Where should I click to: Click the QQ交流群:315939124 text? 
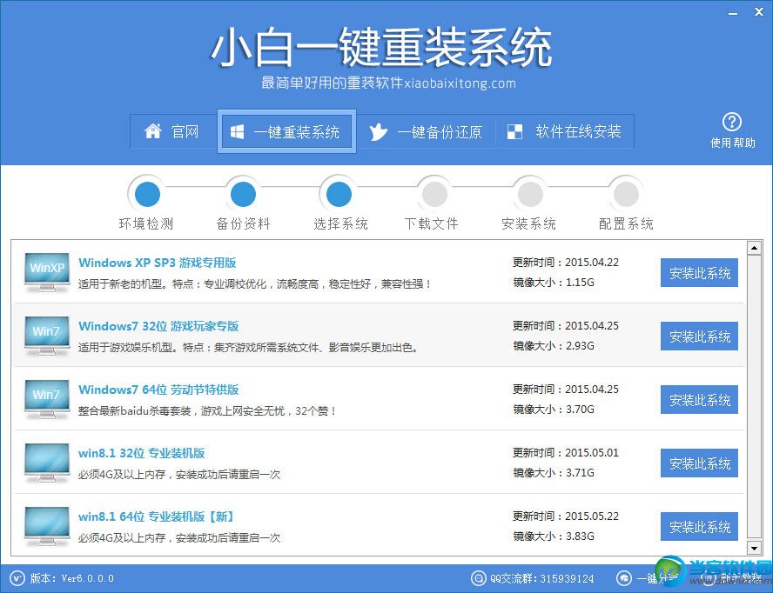click(541, 578)
